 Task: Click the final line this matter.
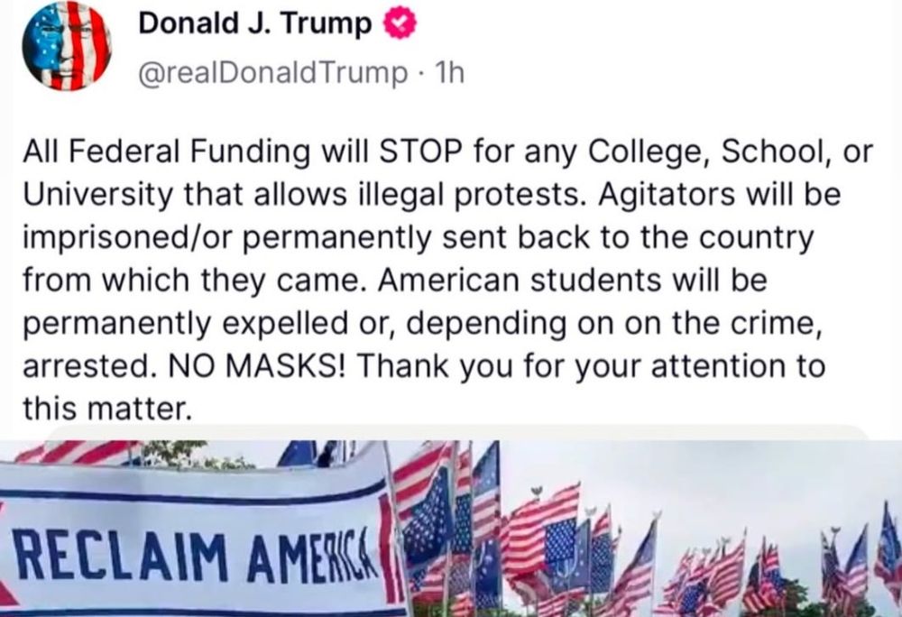[106, 409]
